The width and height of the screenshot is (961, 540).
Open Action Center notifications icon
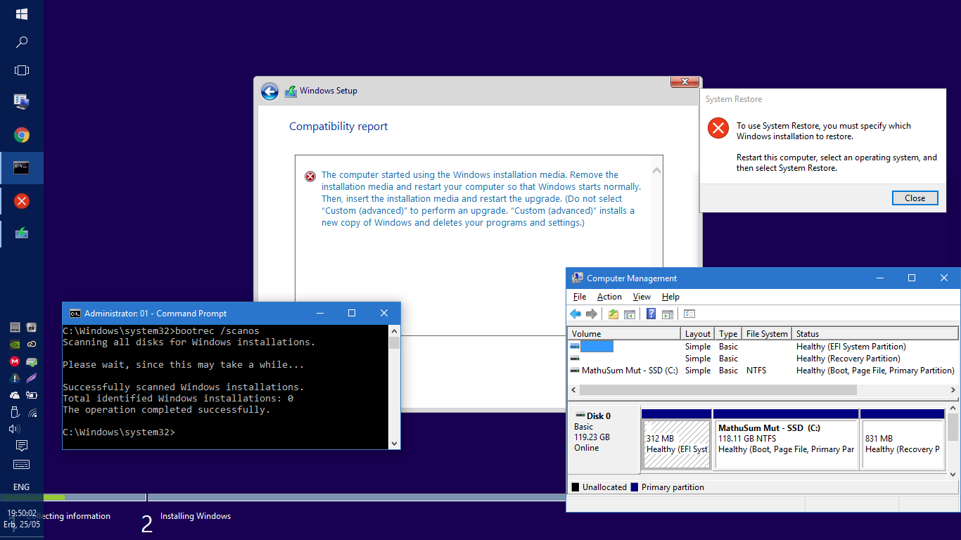22,446
